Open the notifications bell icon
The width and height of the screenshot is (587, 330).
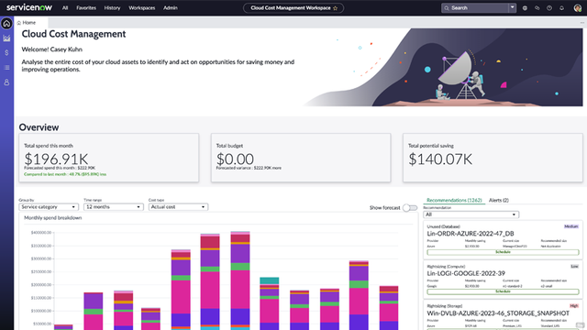561,8
